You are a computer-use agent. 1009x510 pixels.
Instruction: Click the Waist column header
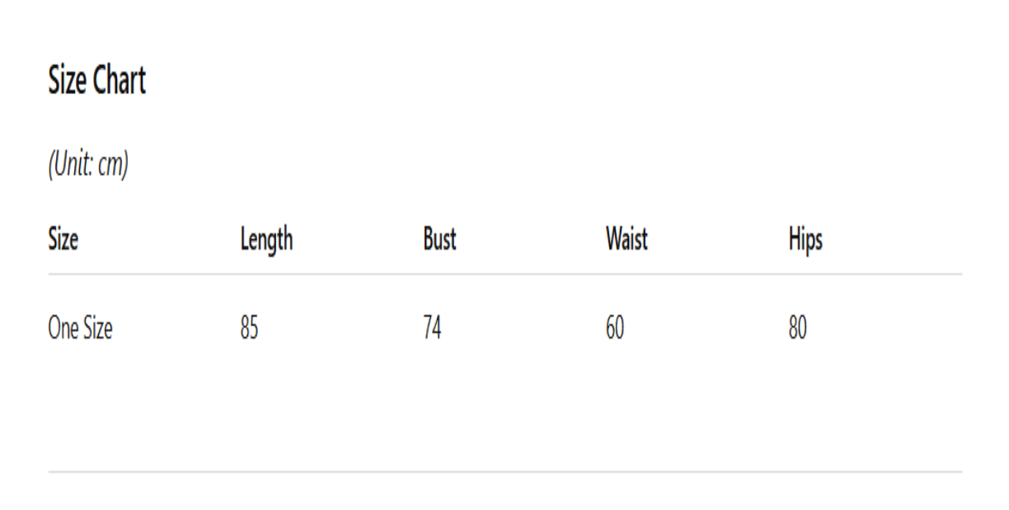click(x=627, y=240)
